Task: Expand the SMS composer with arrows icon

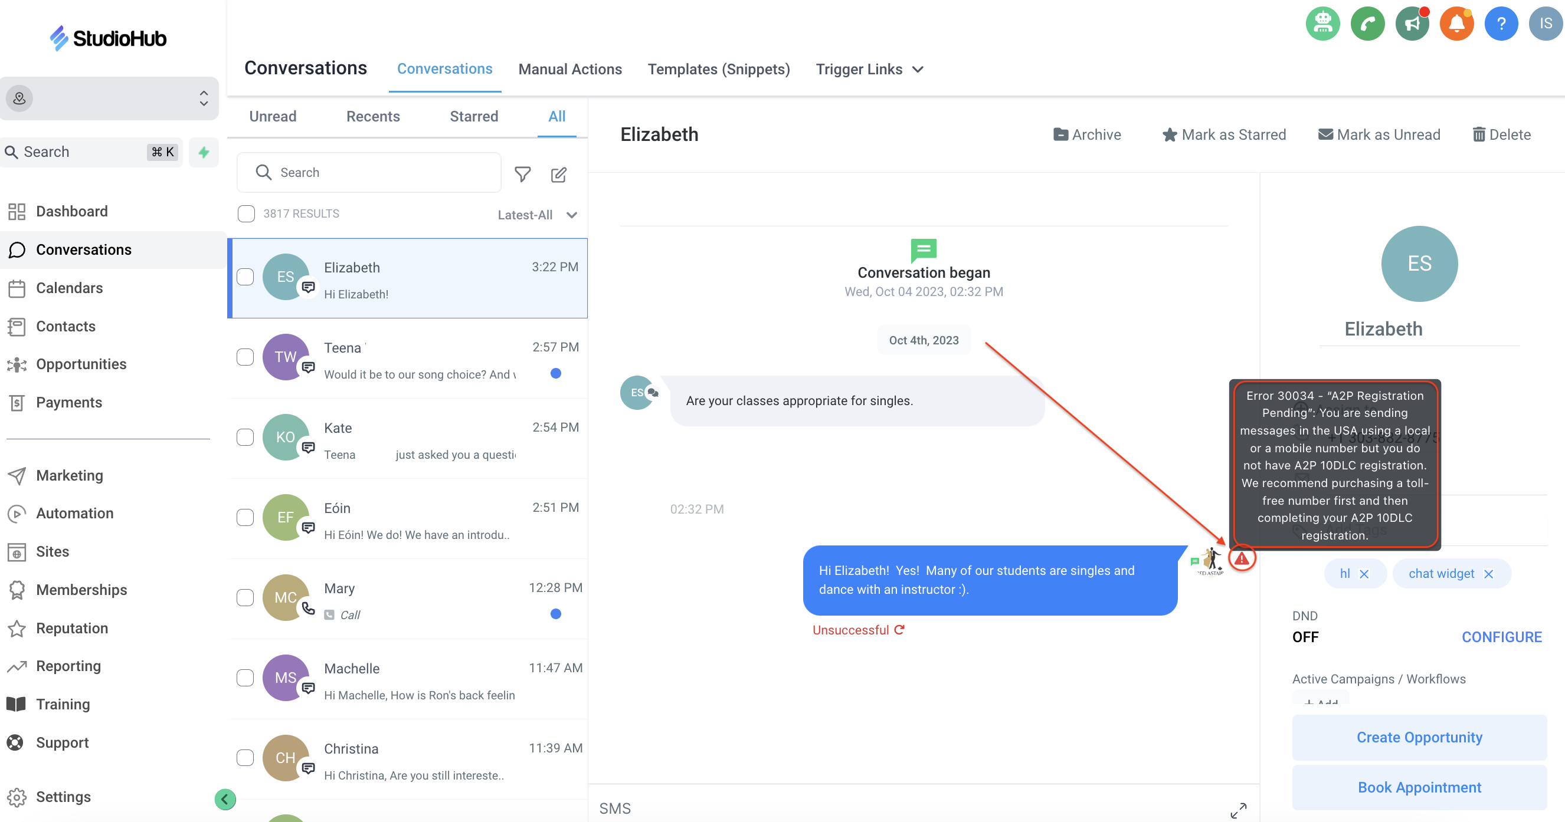Action: (1237, 809)
